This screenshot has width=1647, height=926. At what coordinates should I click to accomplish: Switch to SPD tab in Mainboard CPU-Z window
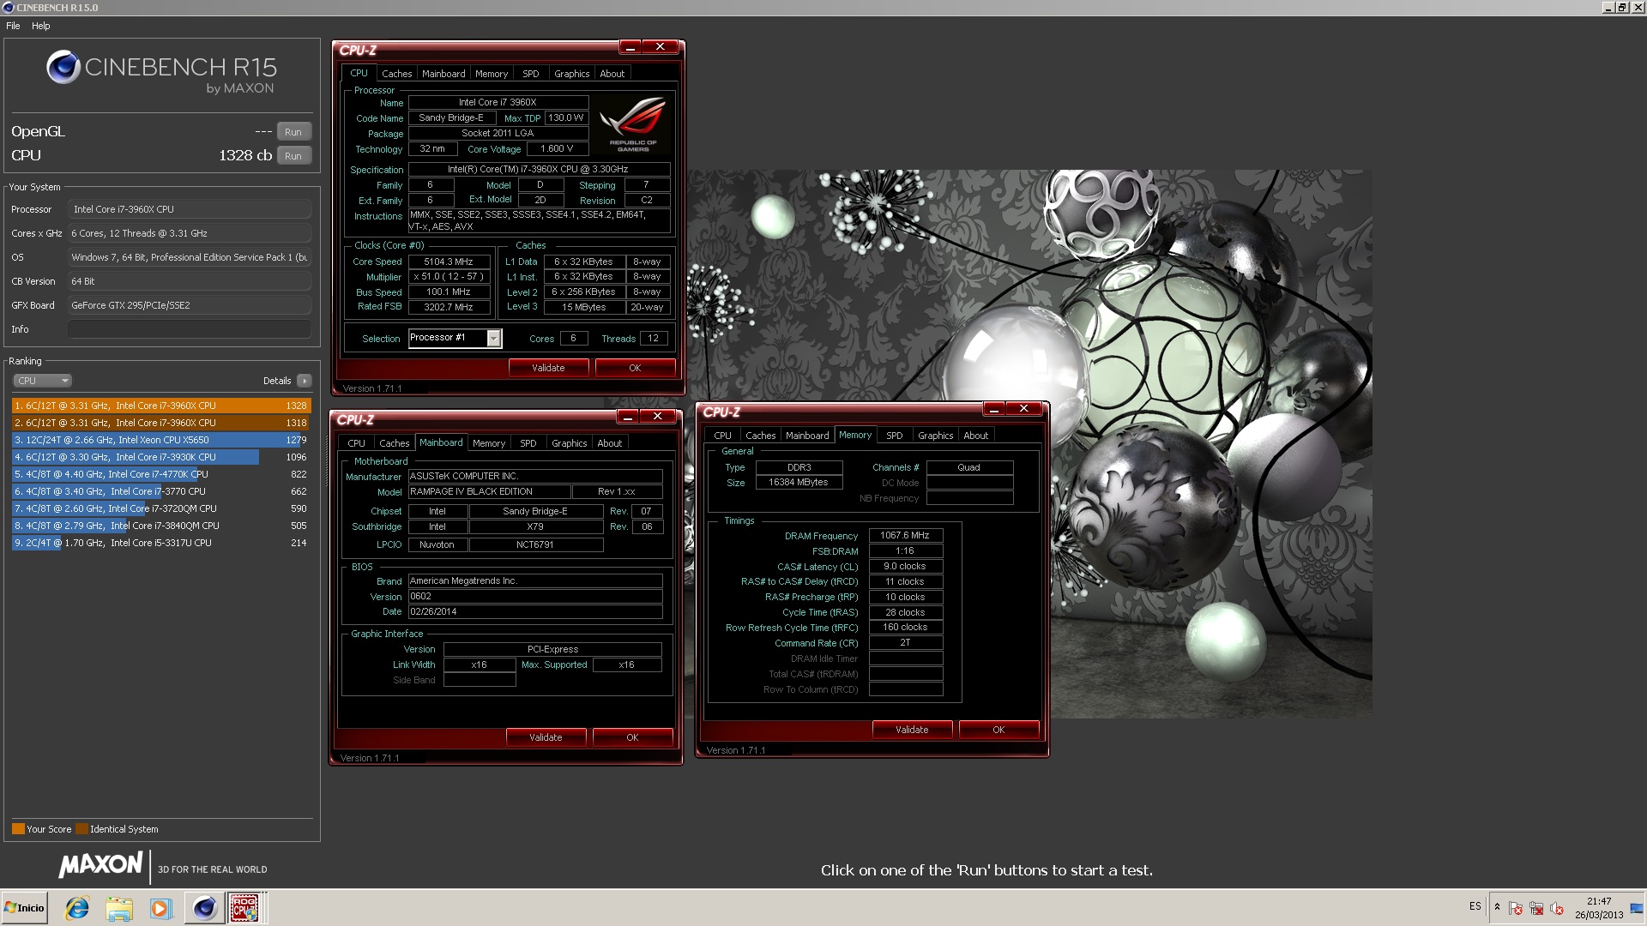[x=528, y=443]
